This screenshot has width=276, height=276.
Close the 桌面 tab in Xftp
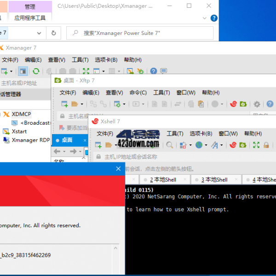coord(85,140)
